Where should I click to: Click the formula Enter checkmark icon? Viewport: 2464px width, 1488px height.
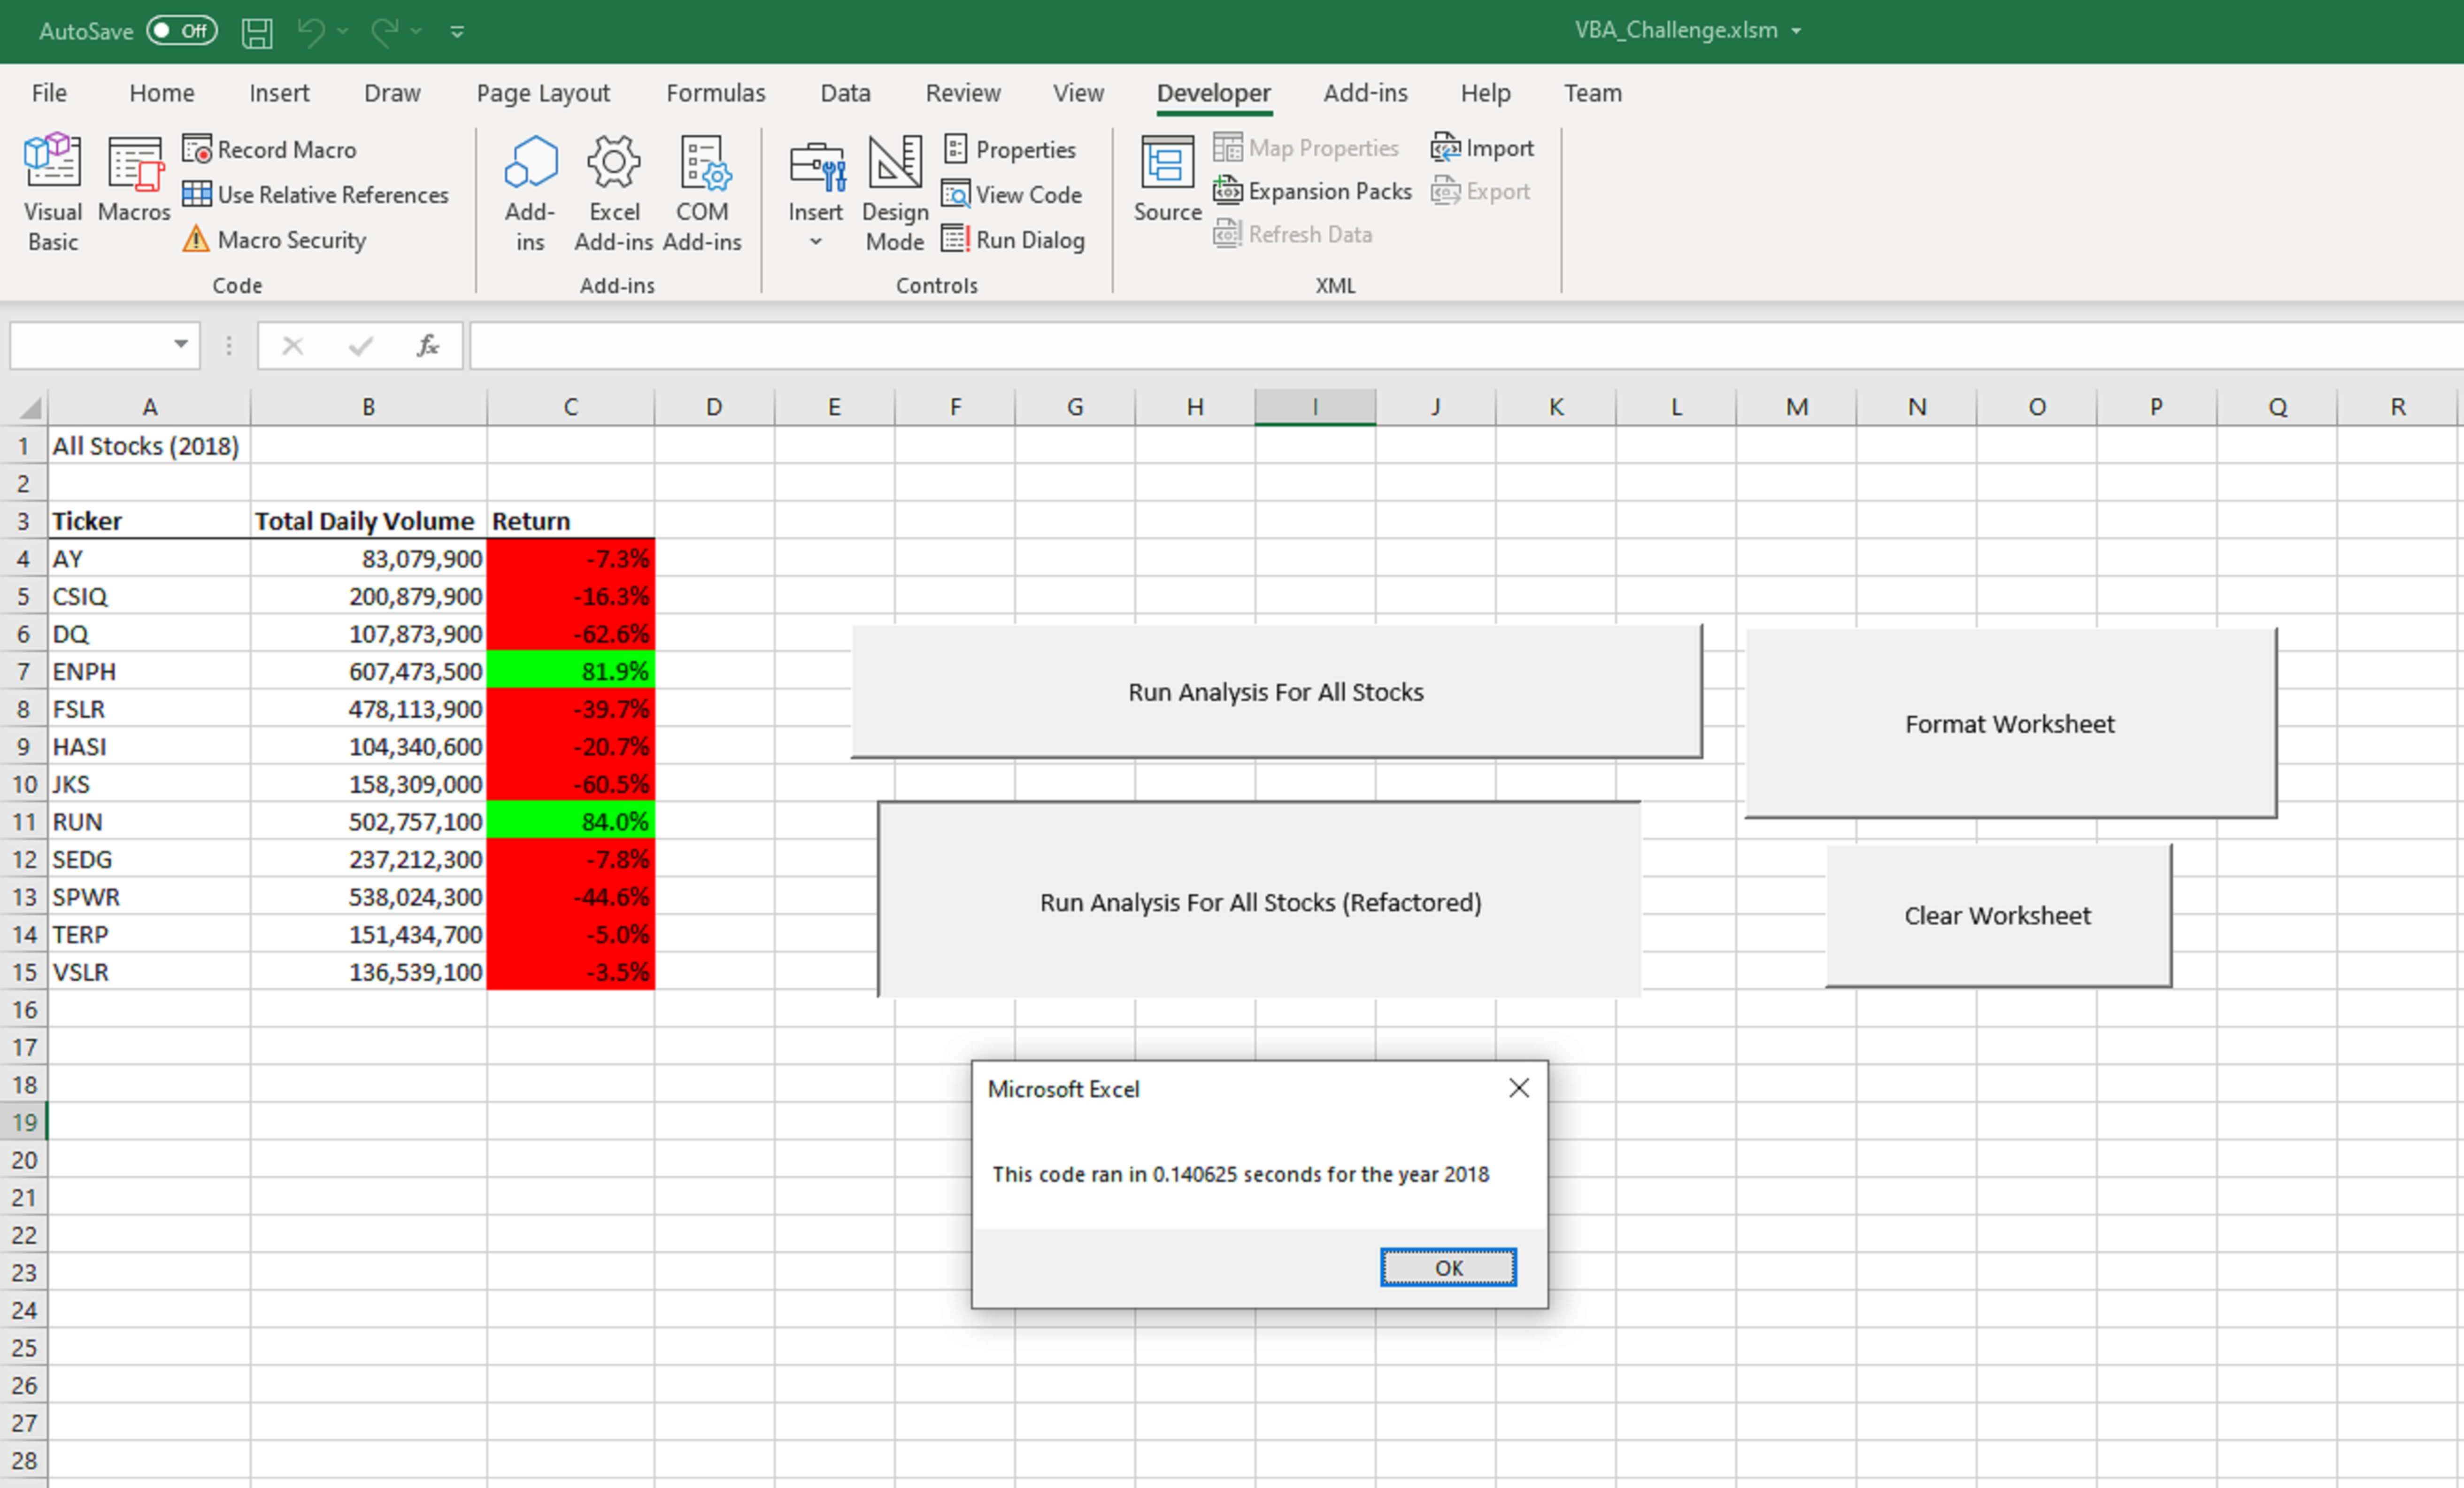[361, 345]
